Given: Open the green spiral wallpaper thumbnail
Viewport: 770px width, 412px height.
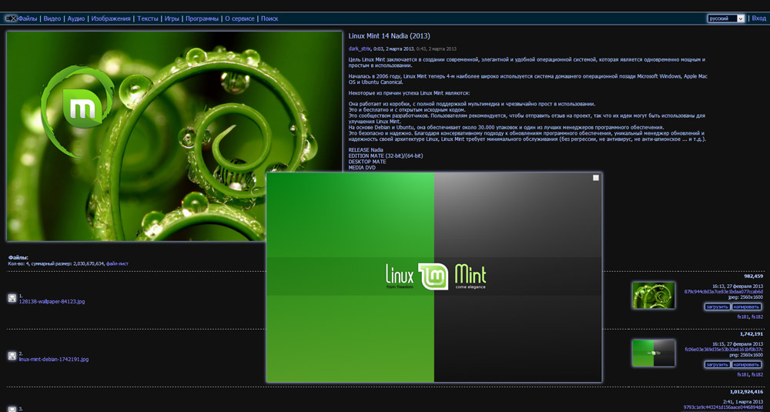Looking at the screenshot, I should pyautogui.click(x=653, y=295).
